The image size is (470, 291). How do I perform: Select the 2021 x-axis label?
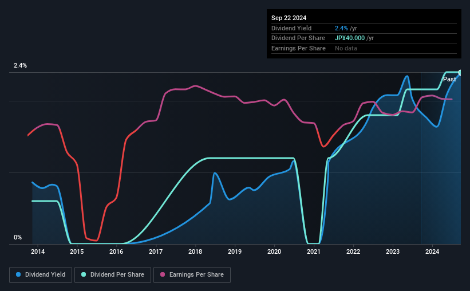(x=314, y=251)
